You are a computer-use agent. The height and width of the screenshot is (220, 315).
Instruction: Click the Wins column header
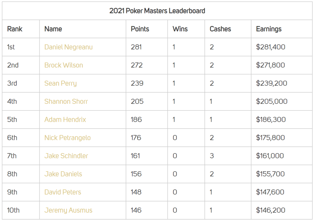click(x=180, y=29)
